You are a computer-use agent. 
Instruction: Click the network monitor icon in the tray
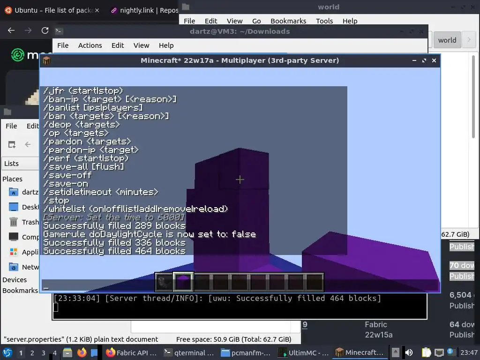click(x=439, y=352)
